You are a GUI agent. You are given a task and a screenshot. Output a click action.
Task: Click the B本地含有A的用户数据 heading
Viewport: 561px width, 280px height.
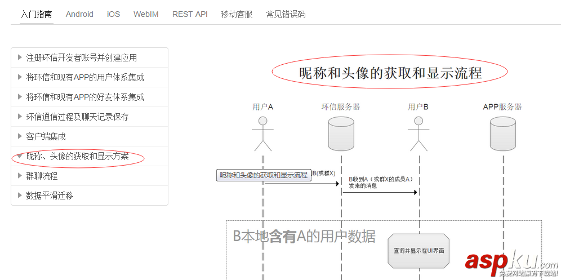(x=304, y=237)
